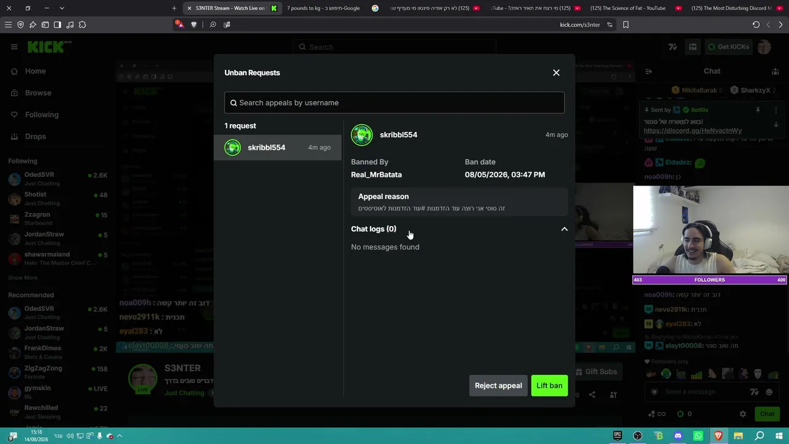
Task: Open chat settings gear icon
Action: click(743, 414)
